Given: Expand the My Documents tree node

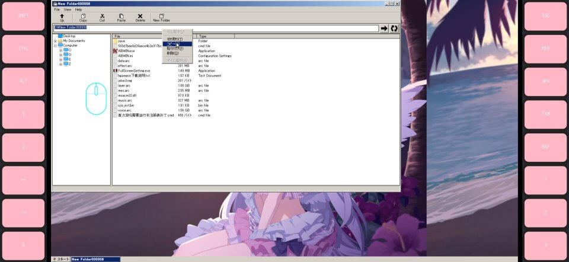Looking at the screenshot, I should coord(55,41).
